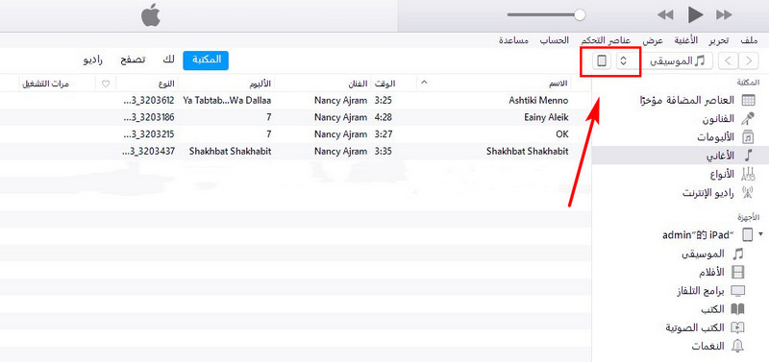Open the عناصر التحكم menu
This screenshot has height=362, width=769.
click(607, 41)
